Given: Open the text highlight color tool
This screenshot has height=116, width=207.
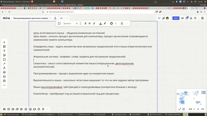Looking at the screenshot, I should tap(105, 24).
